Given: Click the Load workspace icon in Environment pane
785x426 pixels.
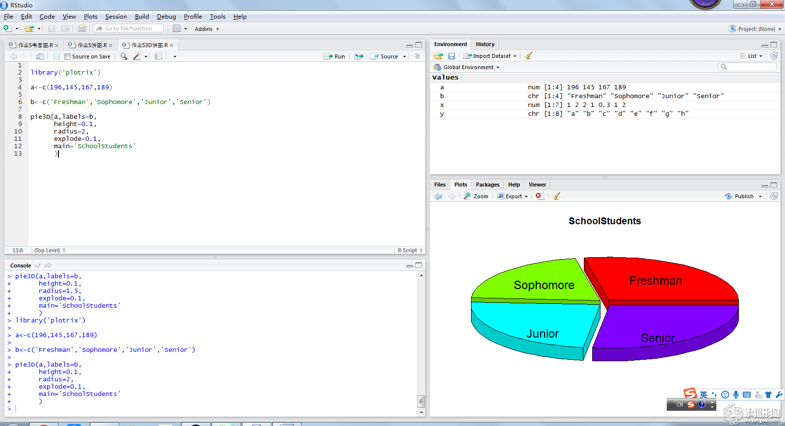Looking at the screenshot, I should click(439, 56).
